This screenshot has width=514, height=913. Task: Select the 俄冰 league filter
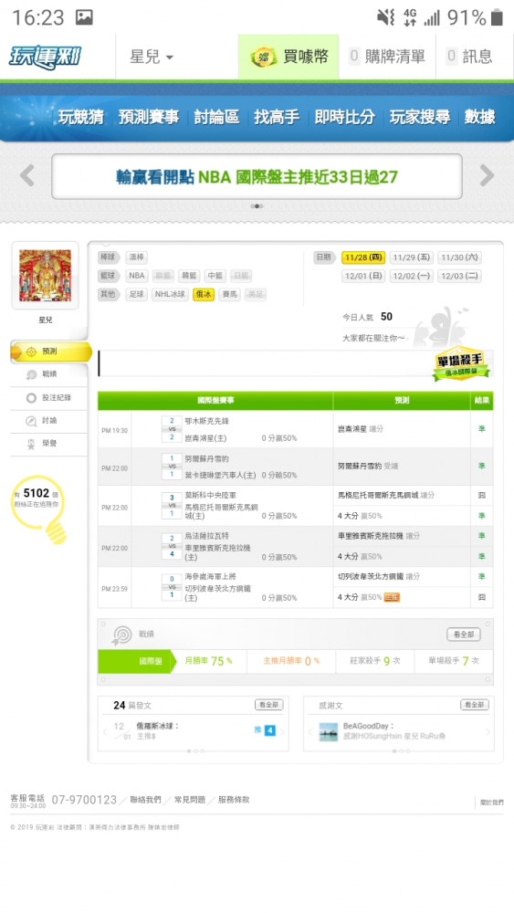click(204, 295)
